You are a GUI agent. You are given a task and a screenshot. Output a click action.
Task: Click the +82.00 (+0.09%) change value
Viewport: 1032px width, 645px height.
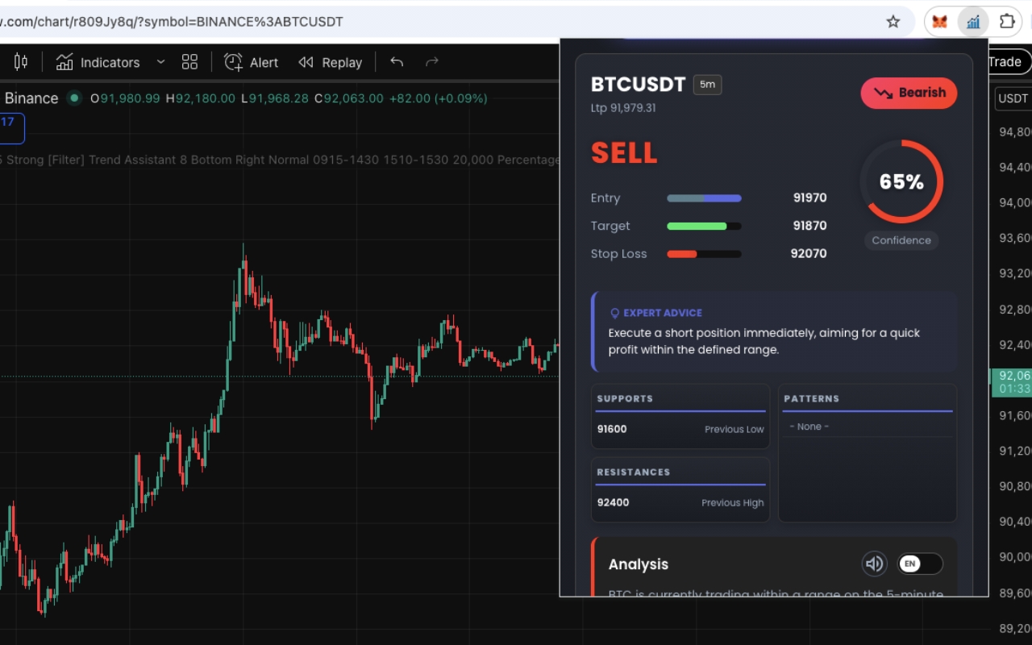click(439, 98)
